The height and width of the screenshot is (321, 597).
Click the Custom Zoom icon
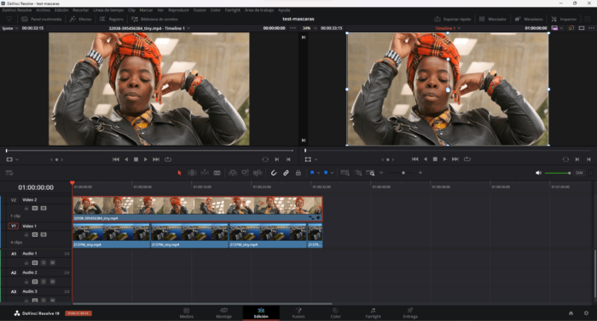[x=370, y=173]
